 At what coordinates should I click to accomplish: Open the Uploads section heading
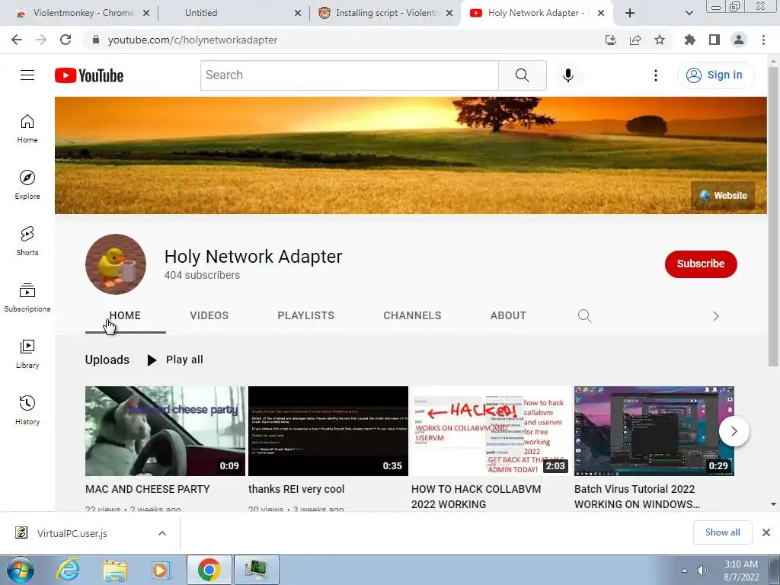pos(107,360)
